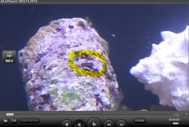Open the FILTERS panel
The image size is (189, 127).
[140, 121]
